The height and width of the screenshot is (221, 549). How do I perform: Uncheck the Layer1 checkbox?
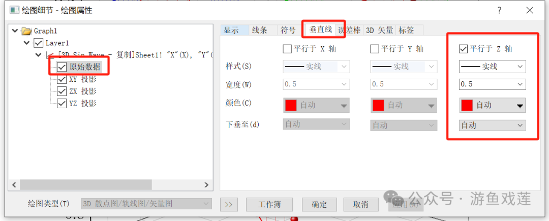(38, 43)
